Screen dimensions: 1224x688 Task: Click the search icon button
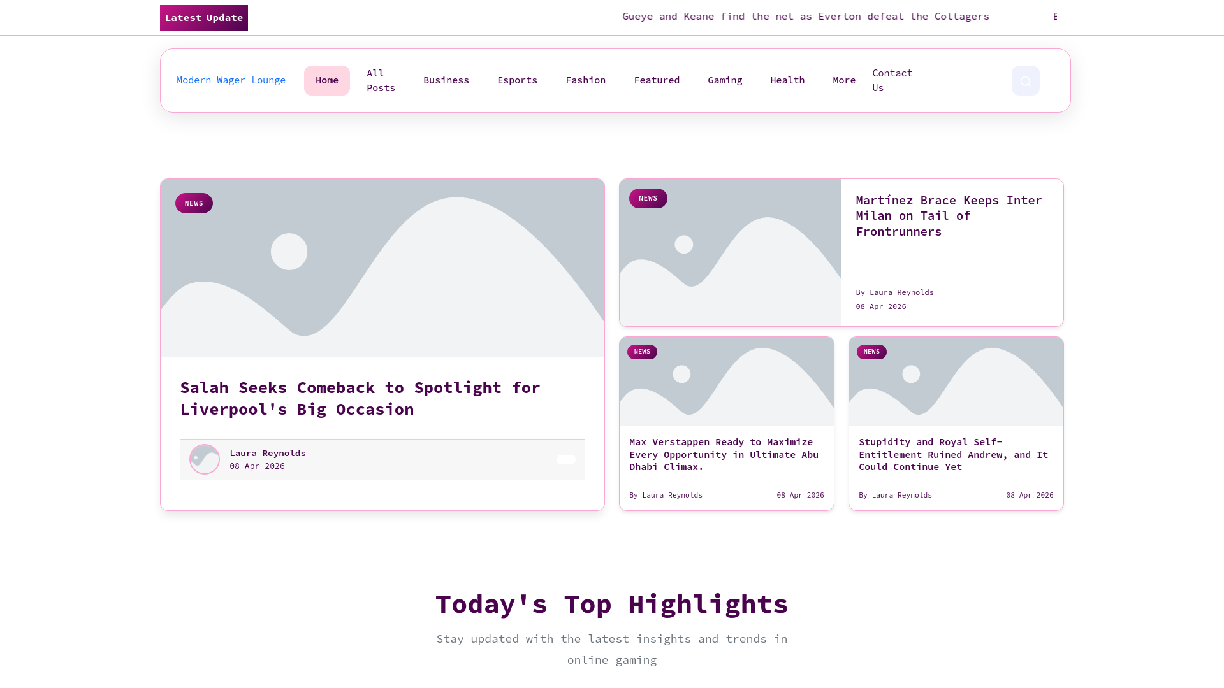(x=1025, y=81)
